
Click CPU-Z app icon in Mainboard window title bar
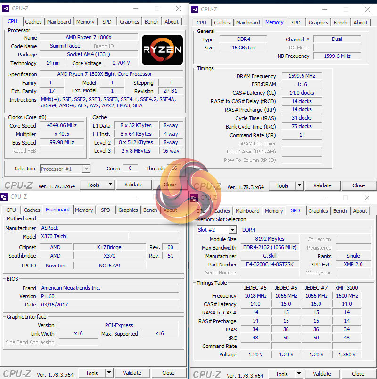click(5, 196)
